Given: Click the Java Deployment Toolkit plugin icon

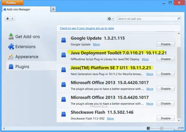Looking at the screenshot, I should 64,55.
